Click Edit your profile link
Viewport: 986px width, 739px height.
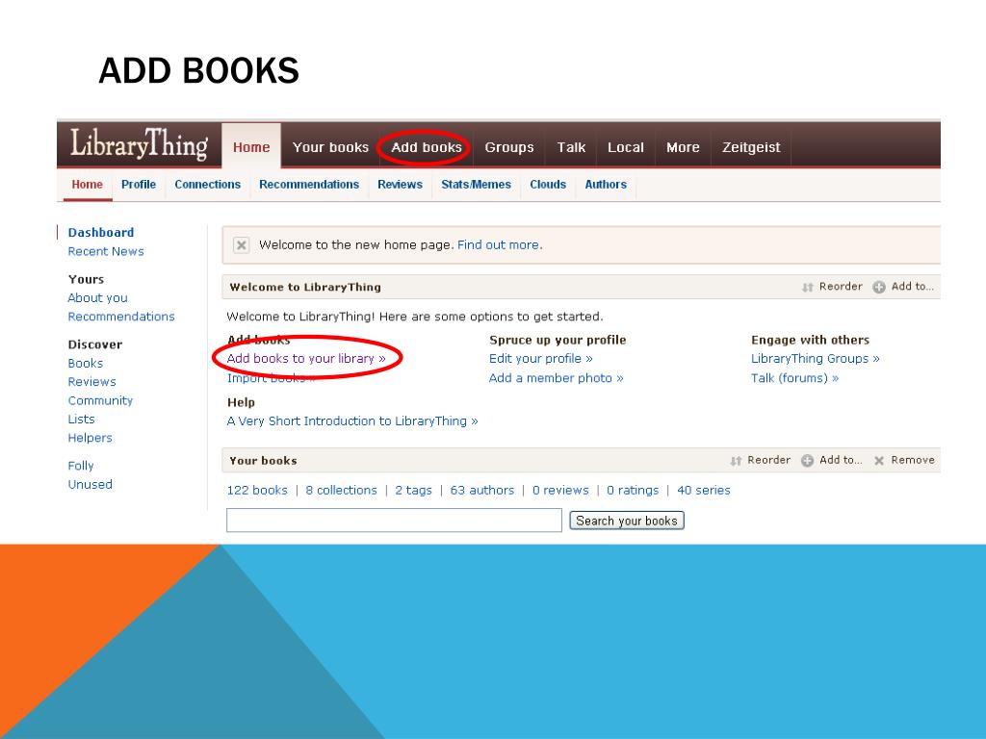click(x=541, y=358)
